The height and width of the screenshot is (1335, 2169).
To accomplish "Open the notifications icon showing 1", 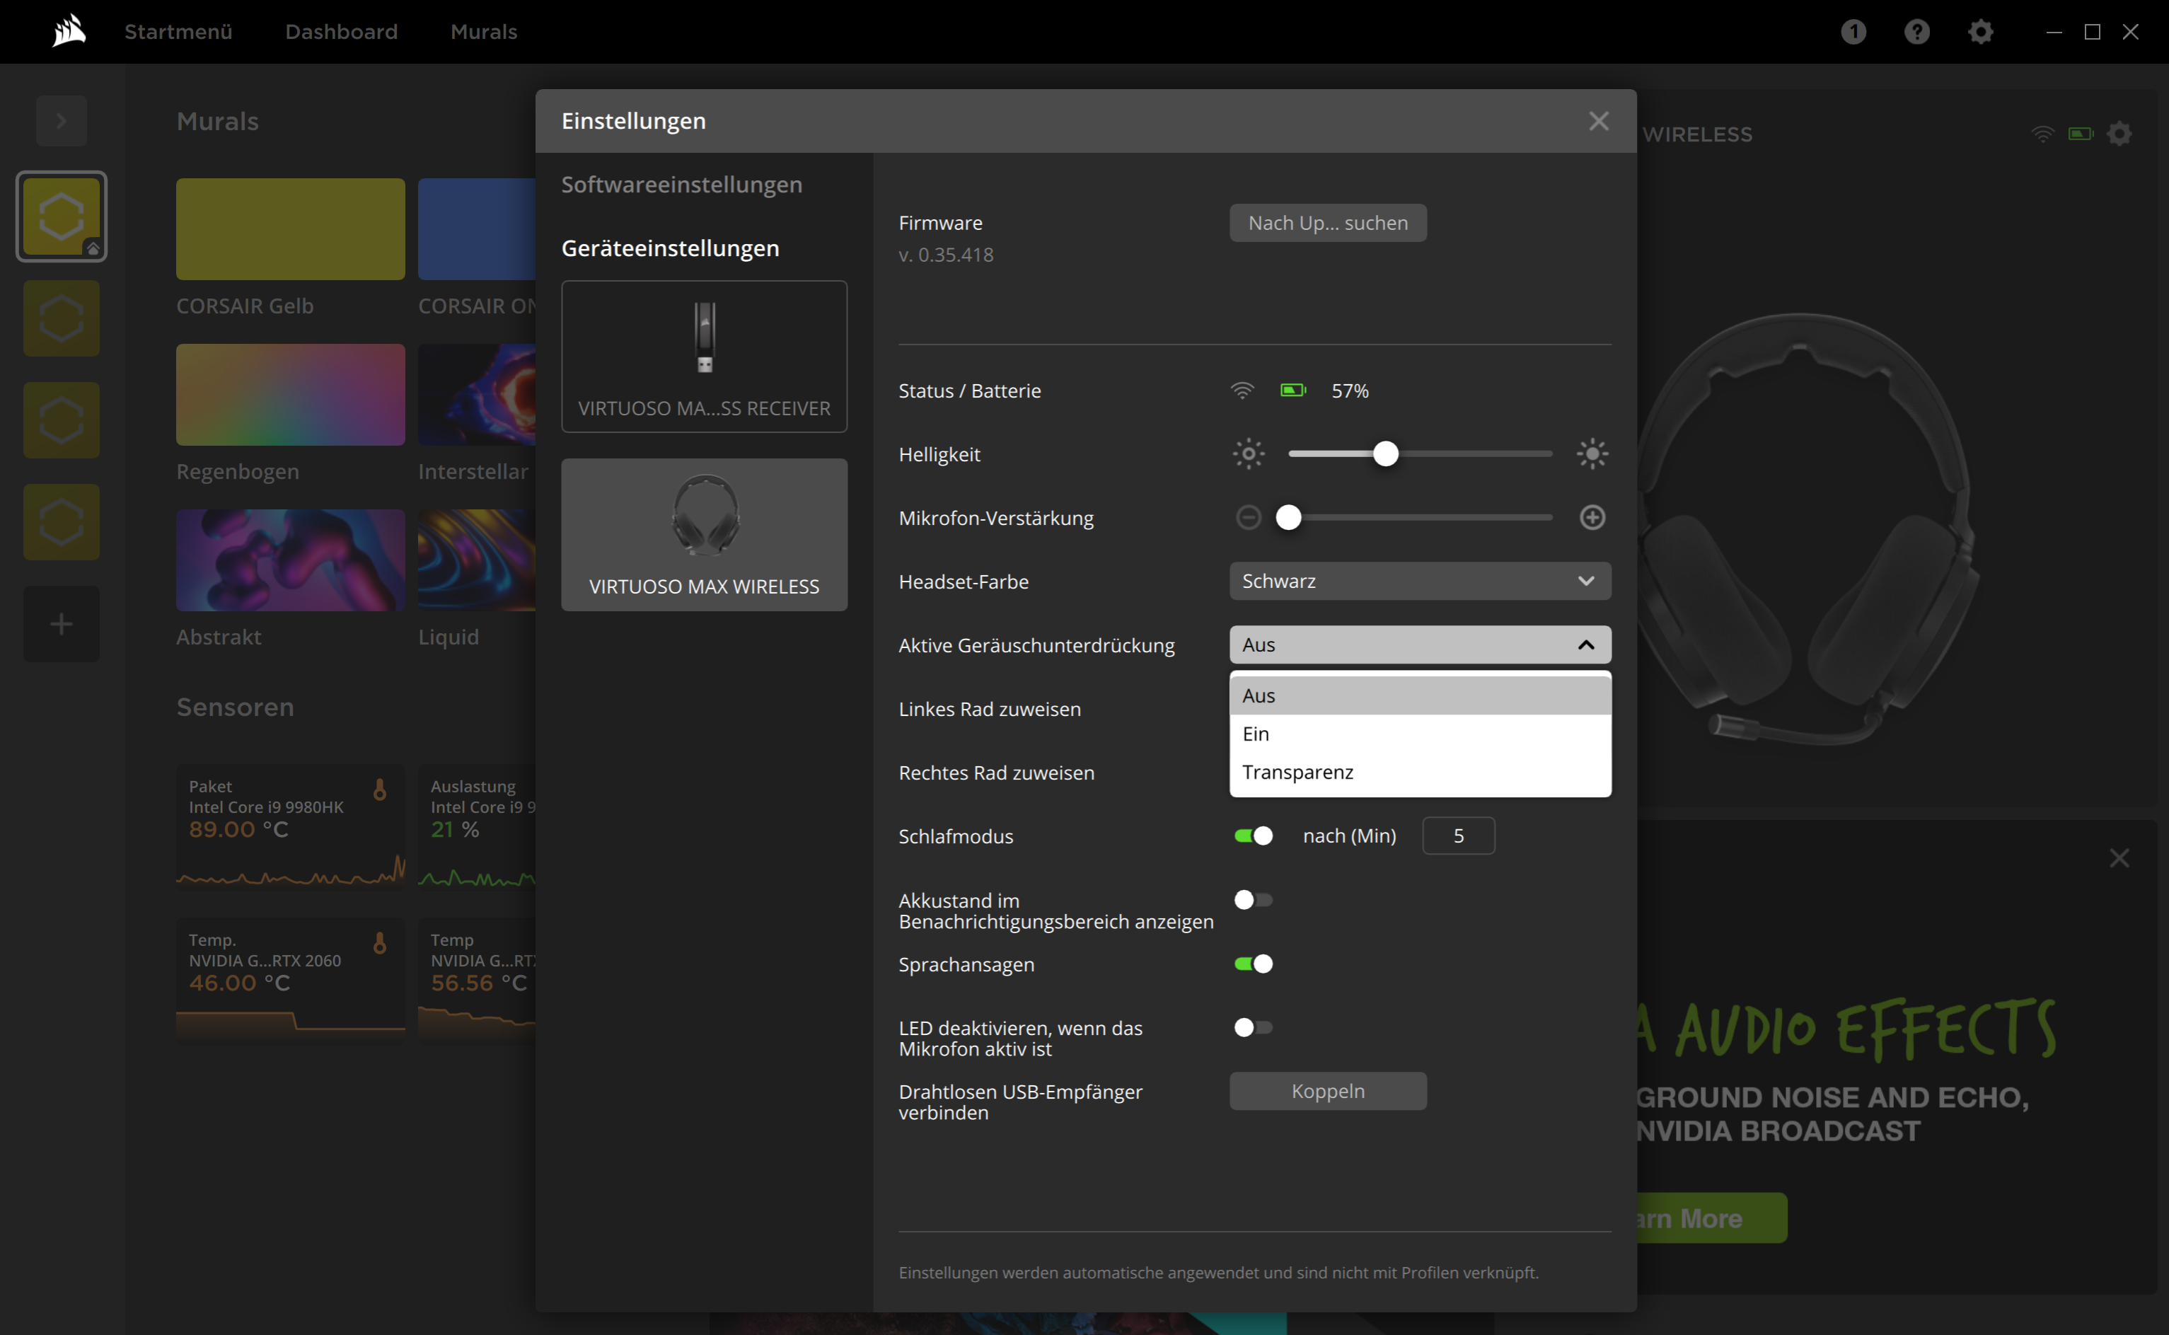I will pyautogui.click(x=1853, y=32).
